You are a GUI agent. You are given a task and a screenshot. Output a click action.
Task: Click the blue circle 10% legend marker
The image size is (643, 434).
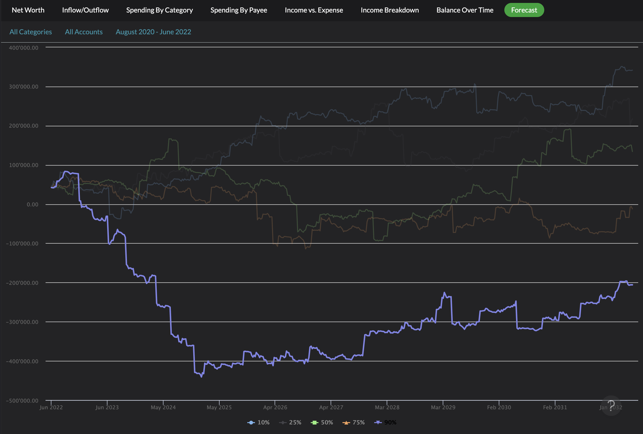click(251, 422)
